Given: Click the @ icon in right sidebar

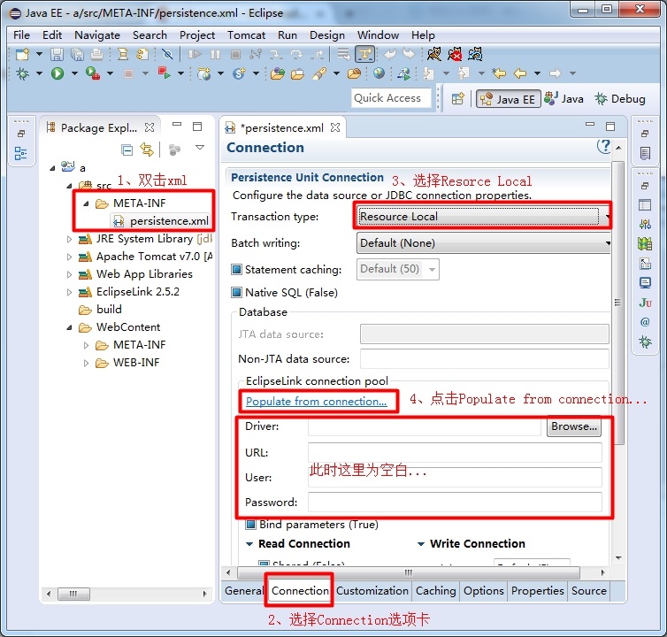Looking at the screenshot, I should 645,322.
